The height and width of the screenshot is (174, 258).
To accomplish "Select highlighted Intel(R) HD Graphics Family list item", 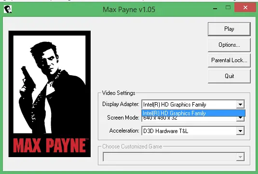I will click(193, 113).
